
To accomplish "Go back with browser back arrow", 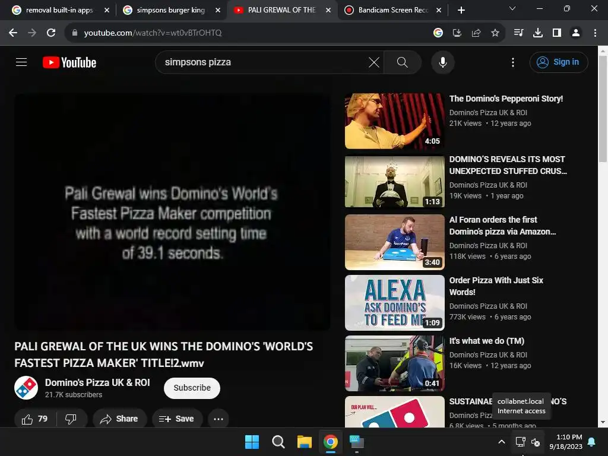I will [x=13, y=33].
